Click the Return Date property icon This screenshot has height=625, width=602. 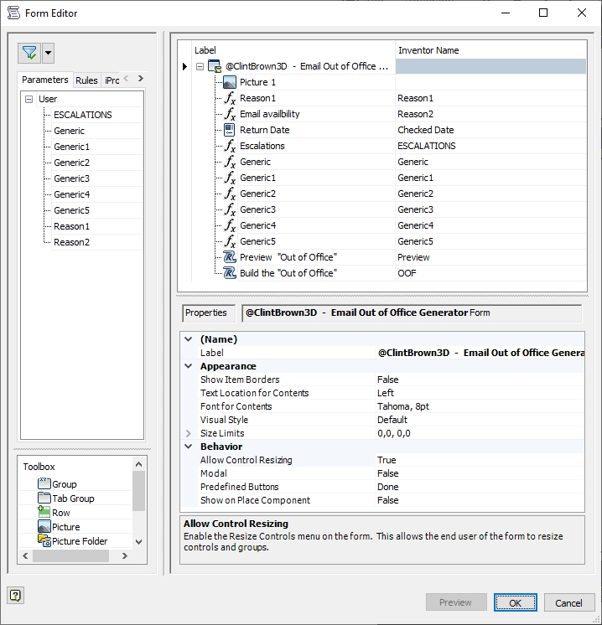pos(230,130)
